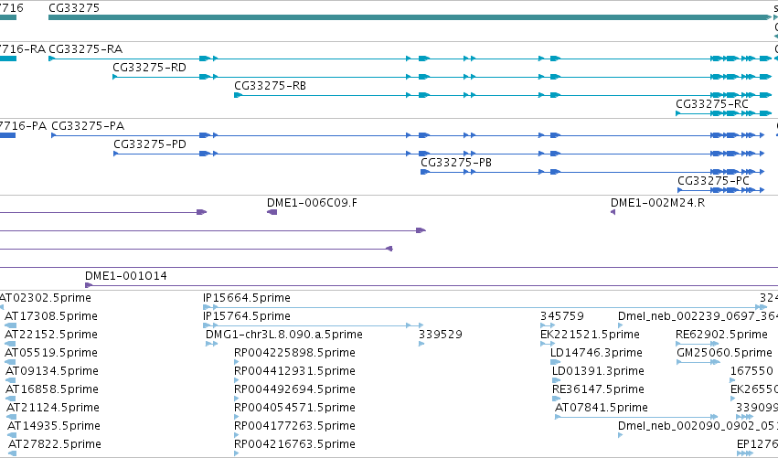Select EST AT14935.5prime
The height and width of the screenshot is (458, 778).
tap(54, 426)
